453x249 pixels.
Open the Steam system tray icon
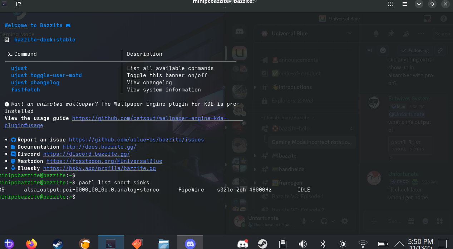point(263,244)
